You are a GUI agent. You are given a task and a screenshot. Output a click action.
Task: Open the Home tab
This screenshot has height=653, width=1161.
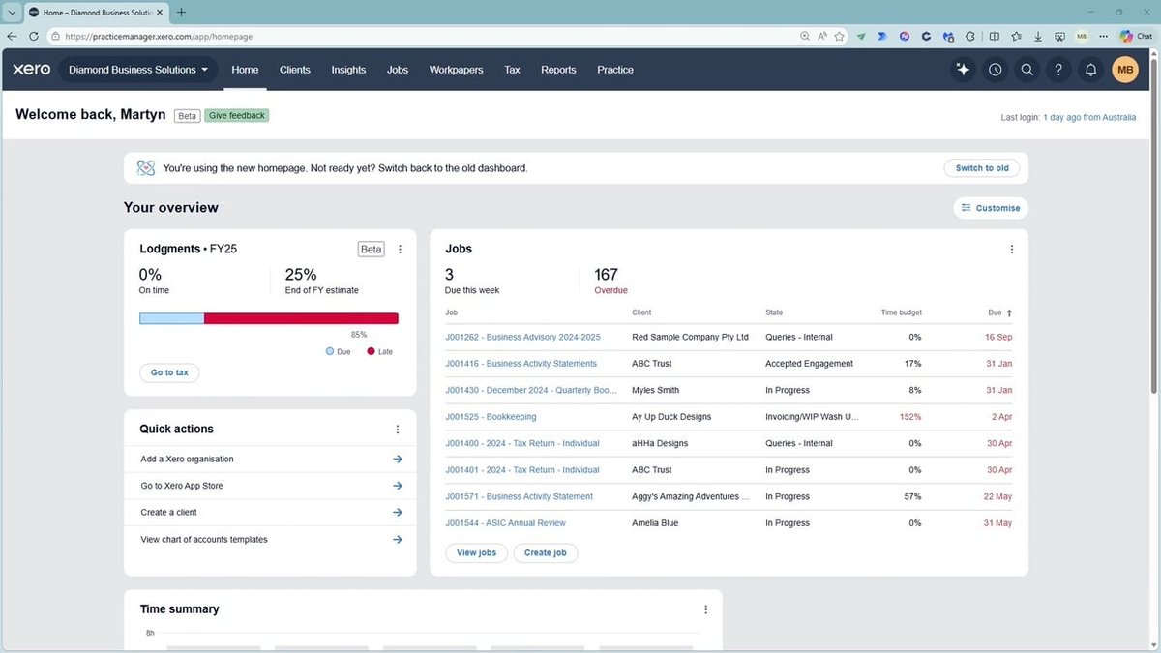(245, 70)
